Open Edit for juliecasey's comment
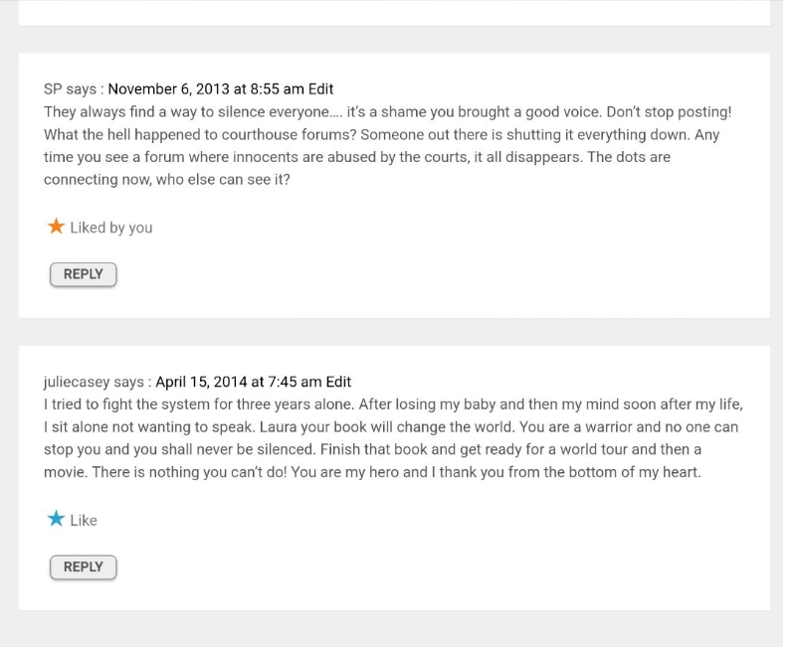This screenshot has width=796, height=647. click(x=338, y=382)
